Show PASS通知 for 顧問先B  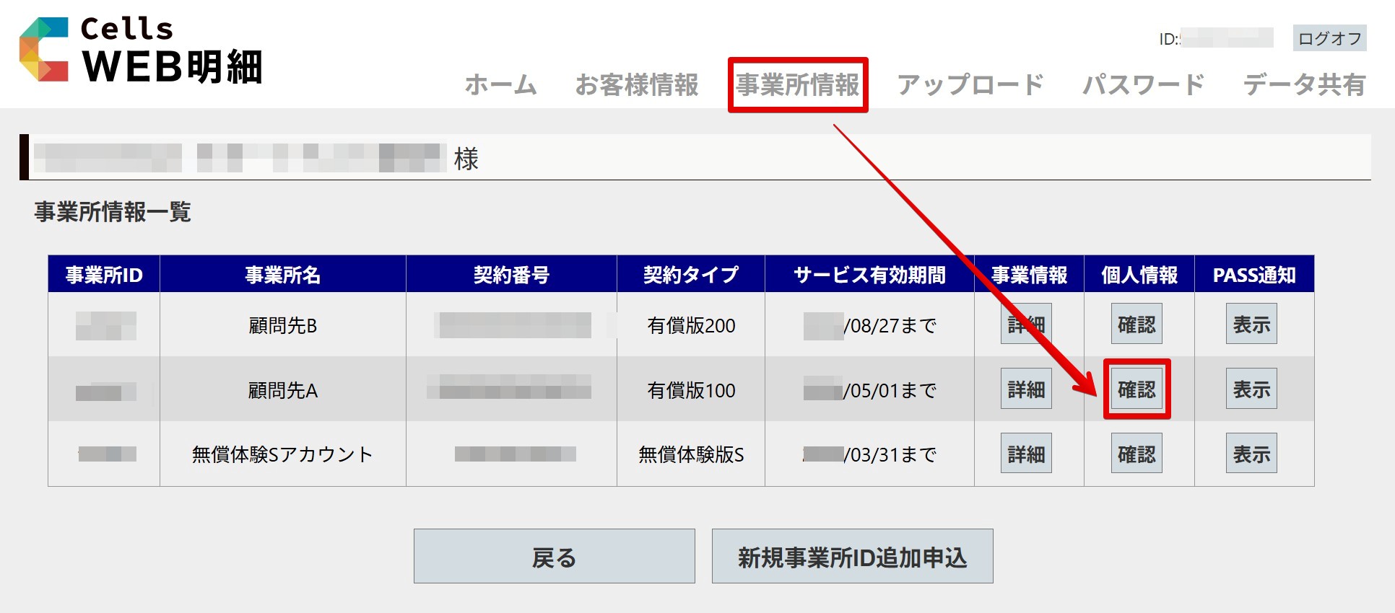[1251, 324]
